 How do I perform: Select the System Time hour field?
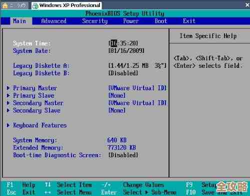(x=113, y=43)
